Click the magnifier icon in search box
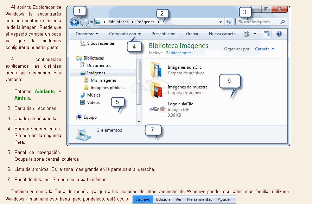Image resolution: width=312 pixels, height=204 pixels. tap(282, 22)
